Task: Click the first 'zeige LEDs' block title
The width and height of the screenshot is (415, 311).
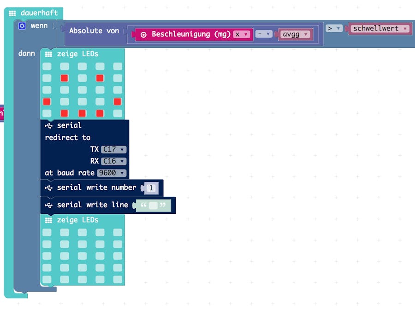Action: tap(77, 54)
